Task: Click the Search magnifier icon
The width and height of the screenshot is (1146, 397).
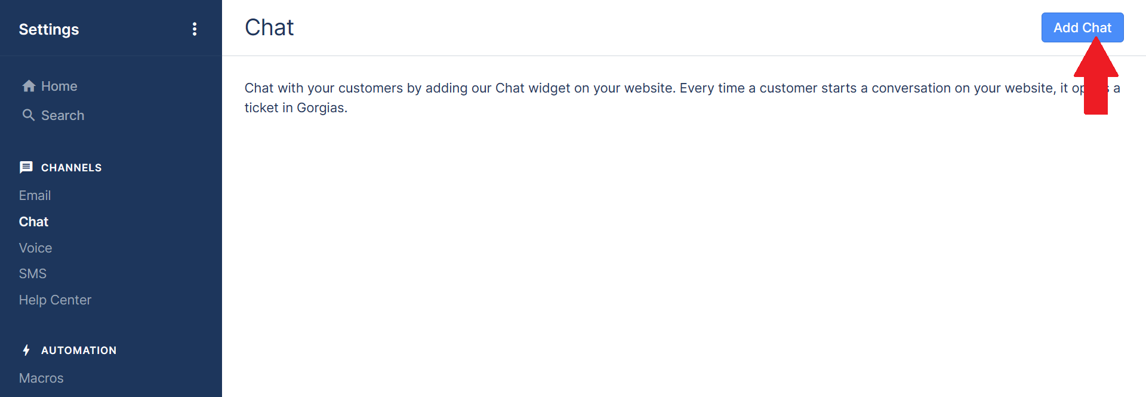Action: [29, 115]
